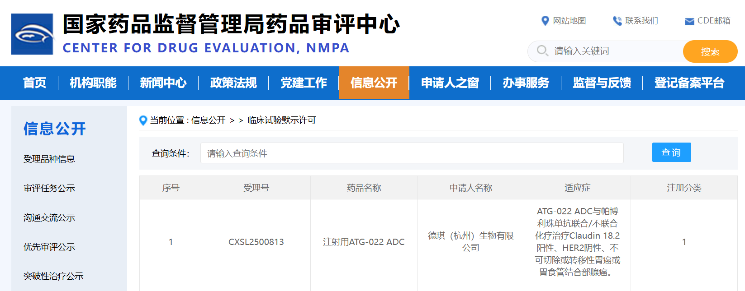Screen dimensions: 745x291
Task: Click the magnifier icon in keyword search
Action: (x=542, y=51)
